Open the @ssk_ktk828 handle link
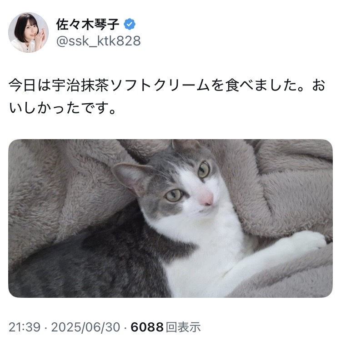 [99, 41]
